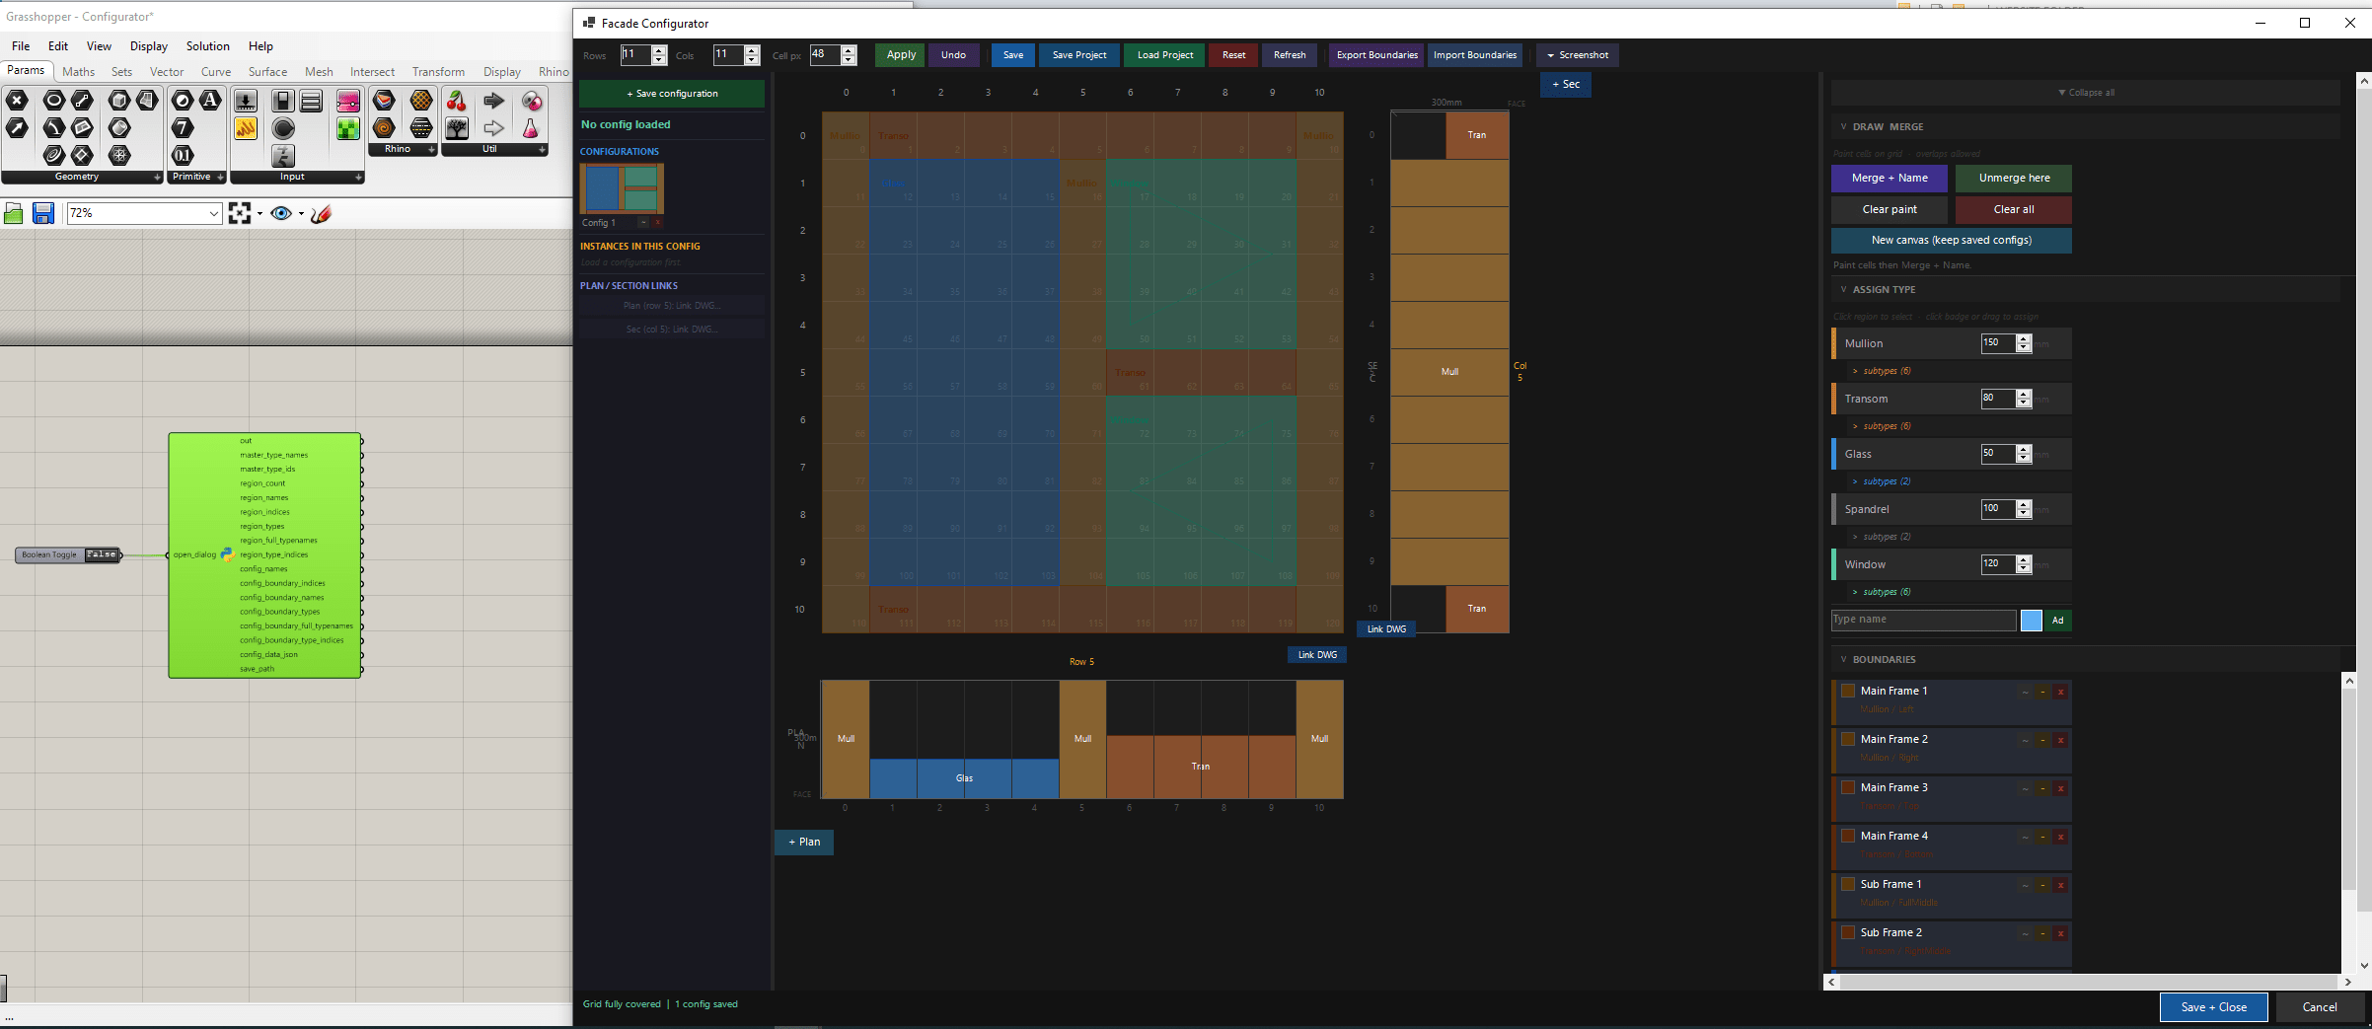
Task: Click the Export Boundaries button
Action: 1376,55
